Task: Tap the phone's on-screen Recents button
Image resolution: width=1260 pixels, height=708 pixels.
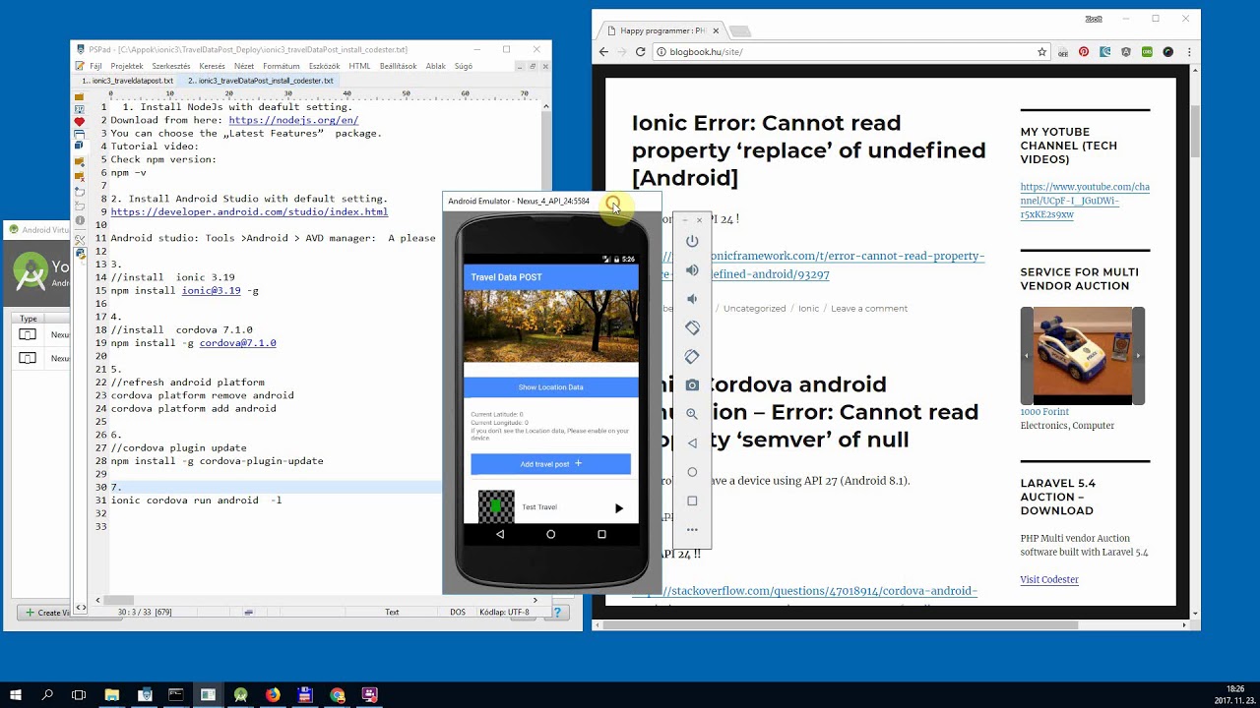Action: point(601,534)
